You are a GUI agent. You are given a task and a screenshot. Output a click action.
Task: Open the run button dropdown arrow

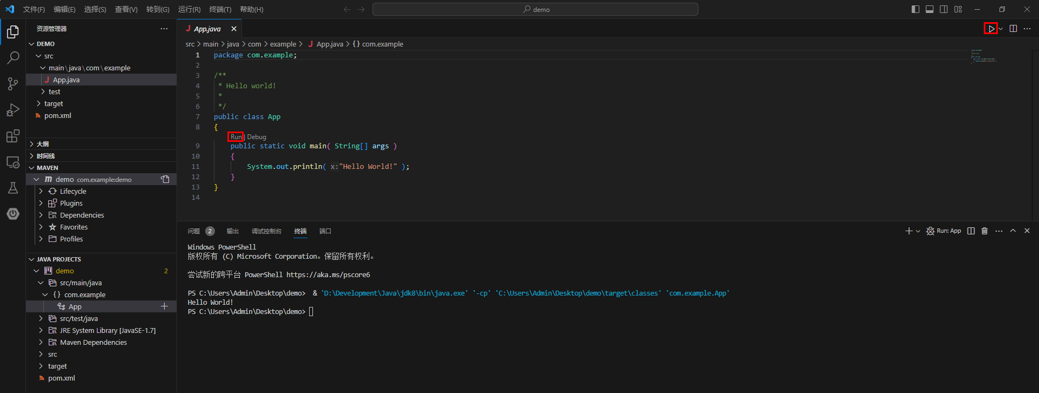coord(1001,29)
